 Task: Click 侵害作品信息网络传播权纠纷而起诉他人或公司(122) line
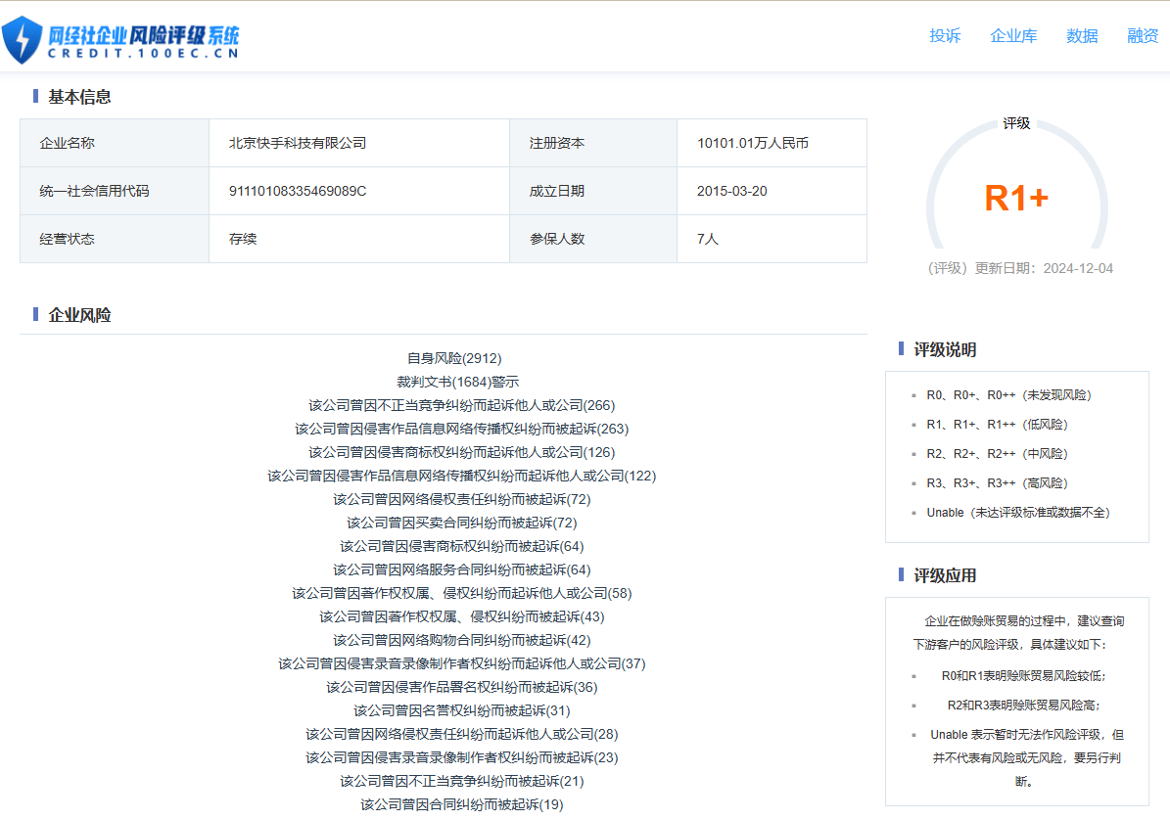point(462,476)
